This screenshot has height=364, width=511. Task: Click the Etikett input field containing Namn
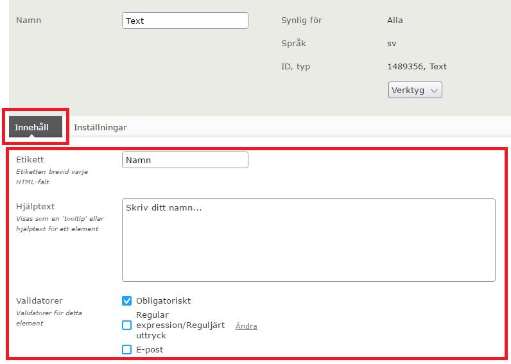pyautogui.click(x=185, y=160)
